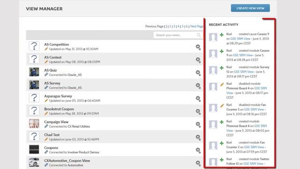Viewport: 300px width, 169px height.
Task: Click Campaign View thumbnail image
Action: 34,123
